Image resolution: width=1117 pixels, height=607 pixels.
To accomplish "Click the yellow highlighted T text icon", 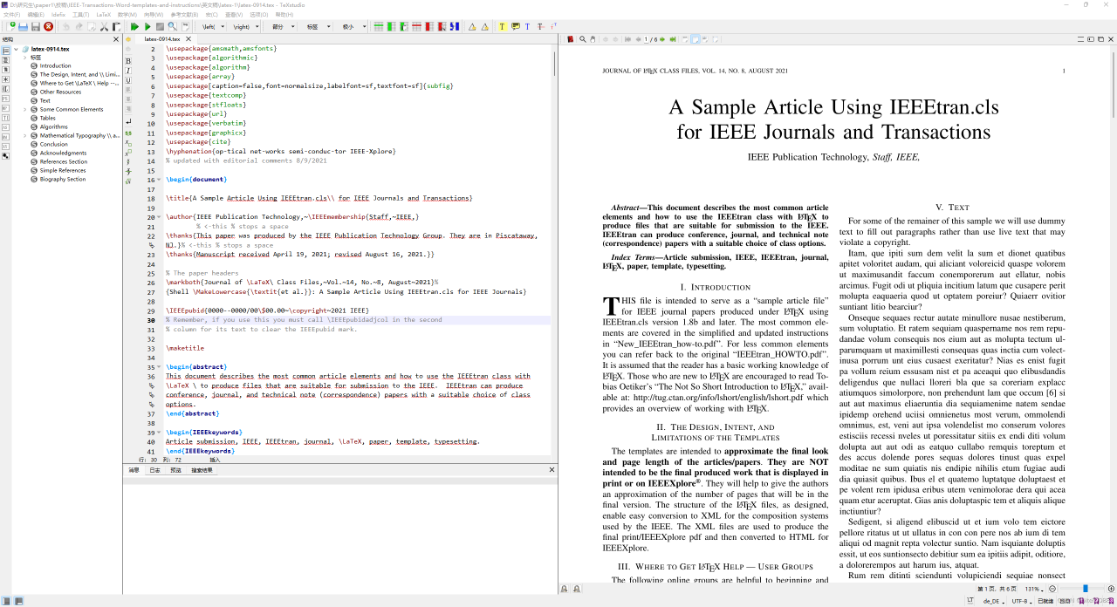I will click(503, 27).
